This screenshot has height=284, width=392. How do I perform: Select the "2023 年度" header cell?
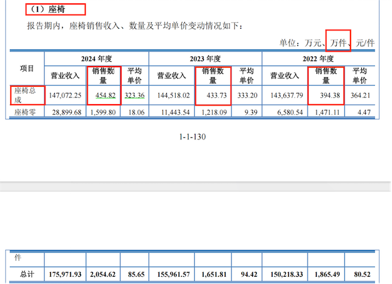pyautogui.click(x=206, y=59)
